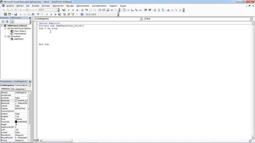Open the Ejecutar menu
Viewport: 255px width, 143px height.
coord(70,6)
